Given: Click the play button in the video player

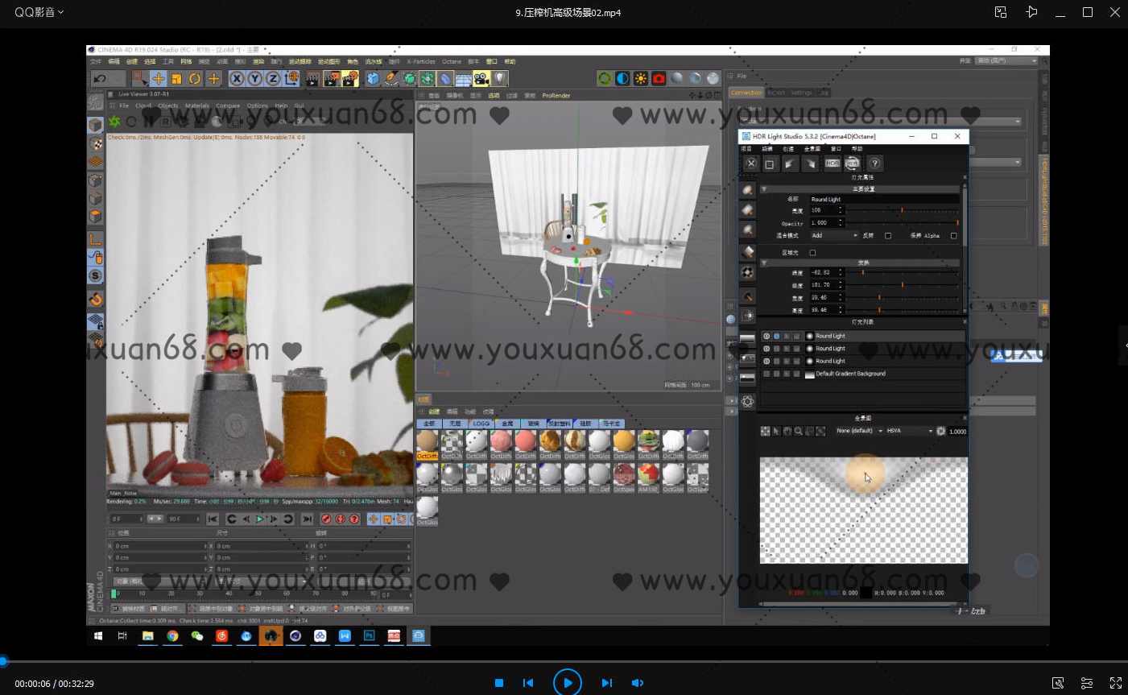Looking at the screenshot, I should pos(568,682).
